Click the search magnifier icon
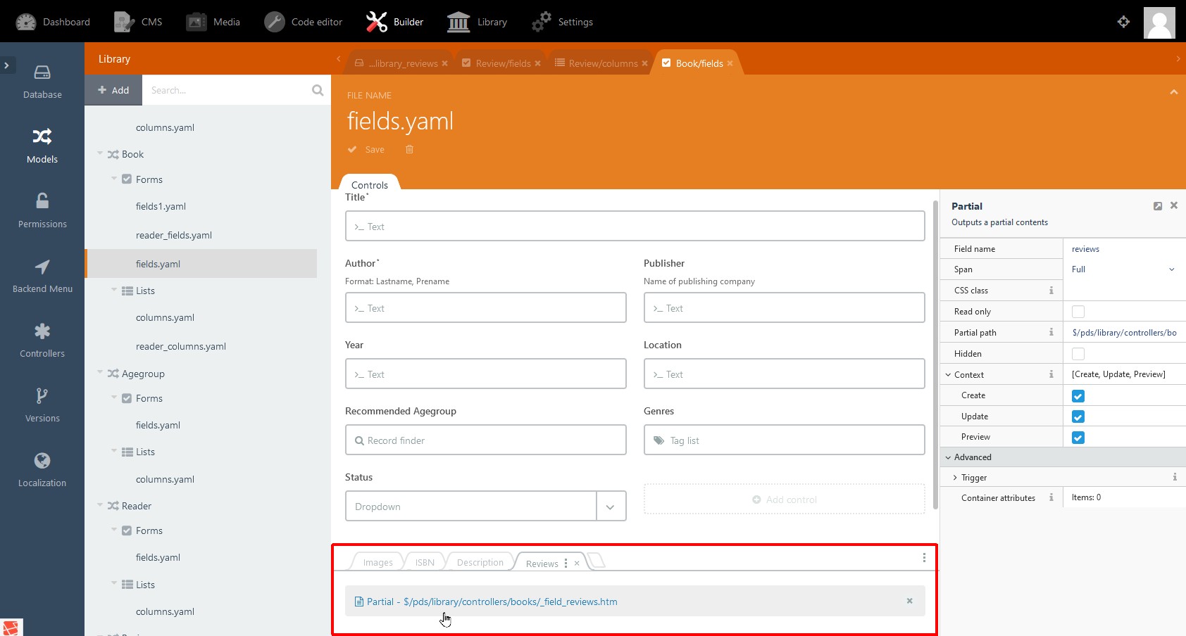This screenshot has width=1186, height=636. click(x=318, y=90)
